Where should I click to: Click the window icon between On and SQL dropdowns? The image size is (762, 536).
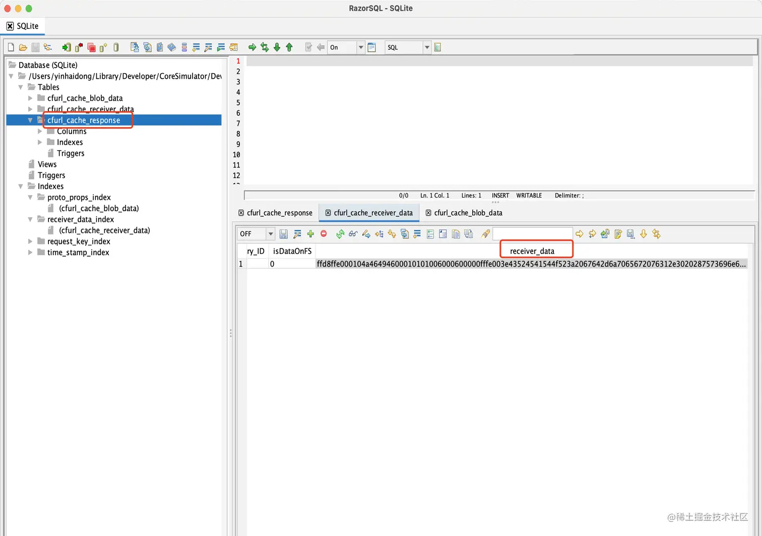coord(371,47)
